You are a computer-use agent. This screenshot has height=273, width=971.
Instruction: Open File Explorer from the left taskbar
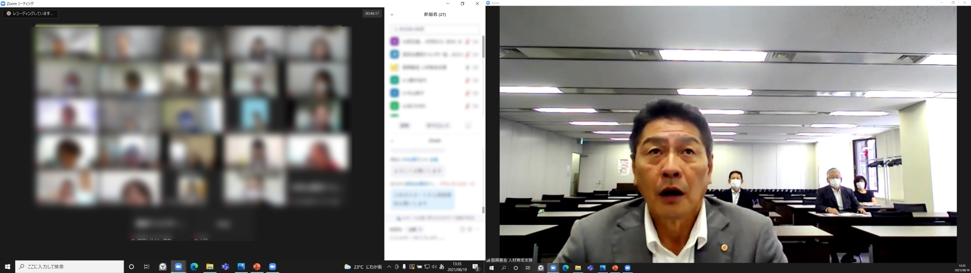click(x=210, y=267)
